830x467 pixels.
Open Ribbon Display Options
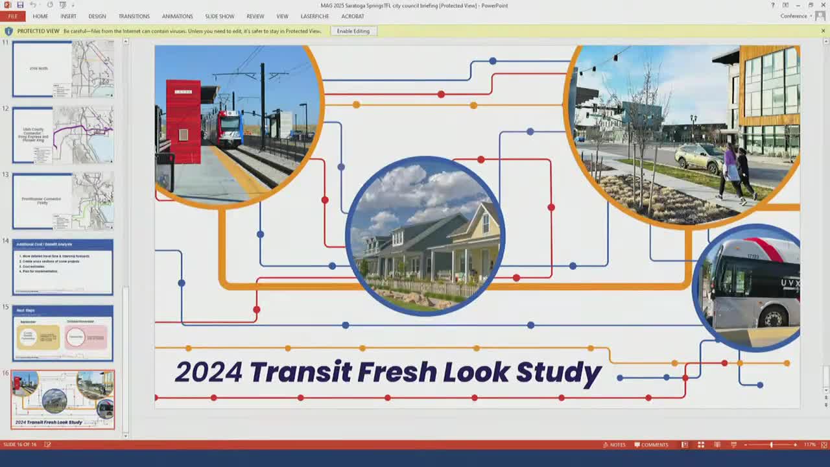click(x=785, y=5)
